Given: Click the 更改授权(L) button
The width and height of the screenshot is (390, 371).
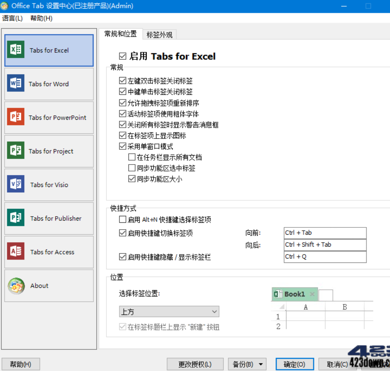Looking at the screenshot, I should [195, 364].
